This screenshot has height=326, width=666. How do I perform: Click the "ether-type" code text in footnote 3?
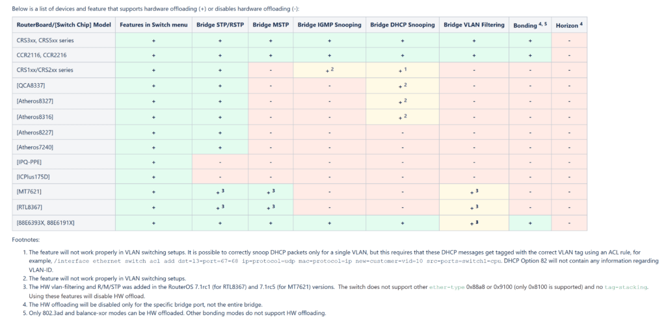447,288
